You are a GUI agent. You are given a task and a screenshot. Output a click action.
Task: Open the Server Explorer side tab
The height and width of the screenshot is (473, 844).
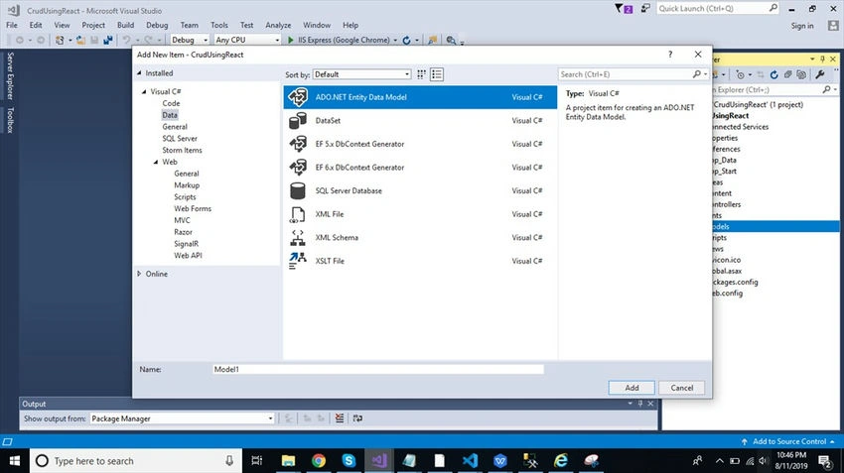pyautogui.click(x=10, y=75)
